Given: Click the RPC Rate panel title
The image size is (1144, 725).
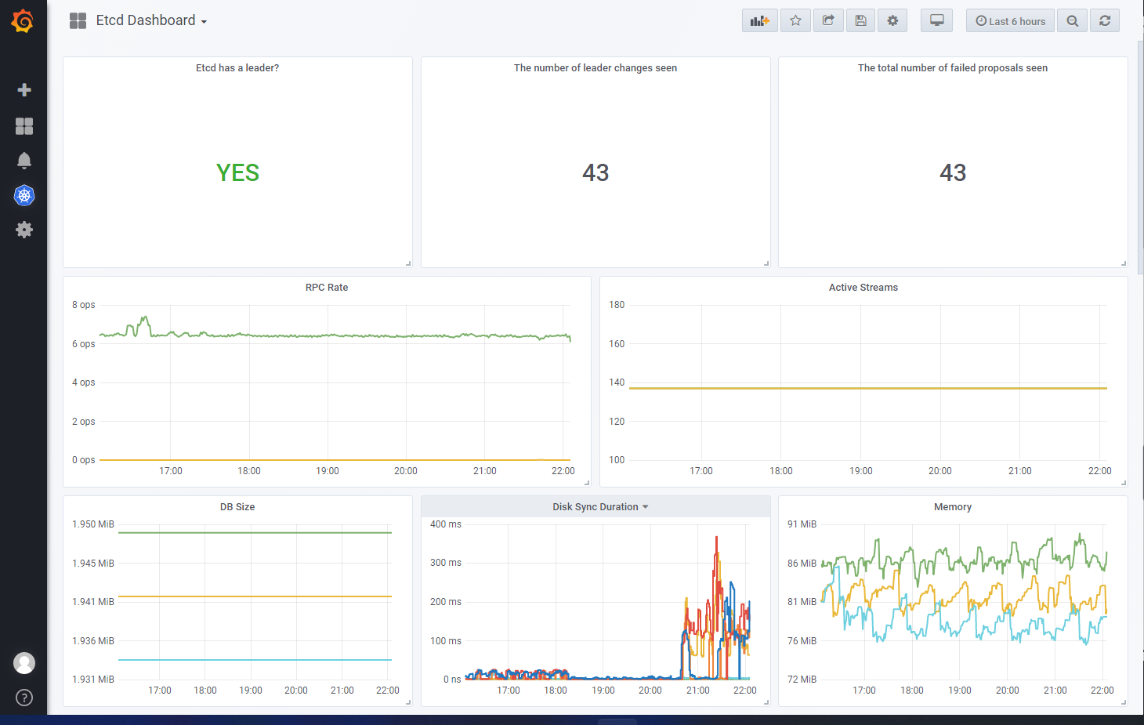Looking at the screenshot, I should tap(327, 288).
